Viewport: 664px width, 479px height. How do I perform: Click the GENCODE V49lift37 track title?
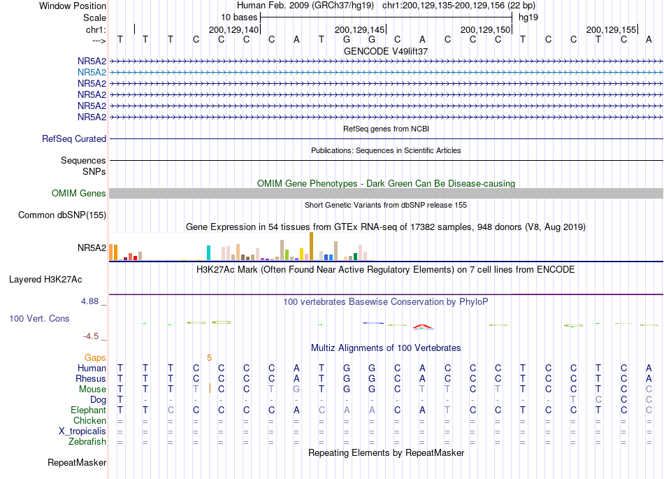coord(386,51)
